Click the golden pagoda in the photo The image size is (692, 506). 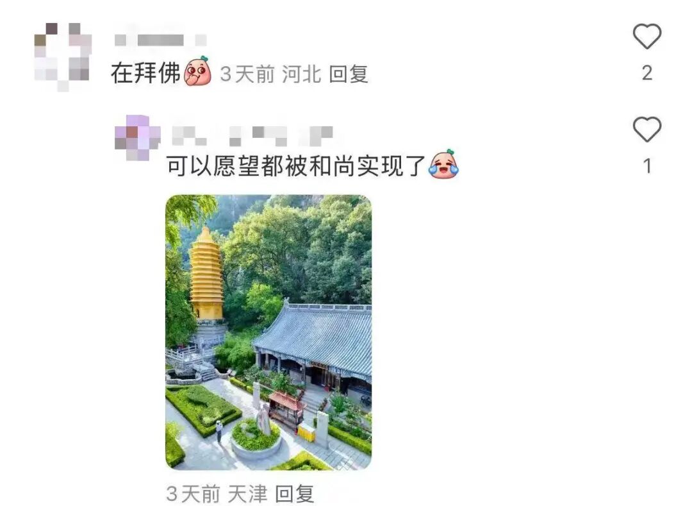(206, 274)
